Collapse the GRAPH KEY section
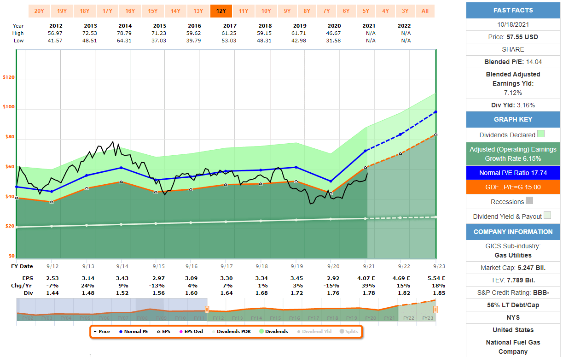Image resolution: width=563 pixels, height=357 pixels. (513, 120)
